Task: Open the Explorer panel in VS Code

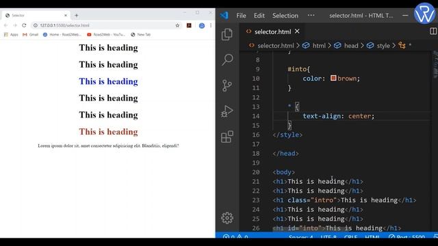Action: pyautogui.click(x=227, y=34)
